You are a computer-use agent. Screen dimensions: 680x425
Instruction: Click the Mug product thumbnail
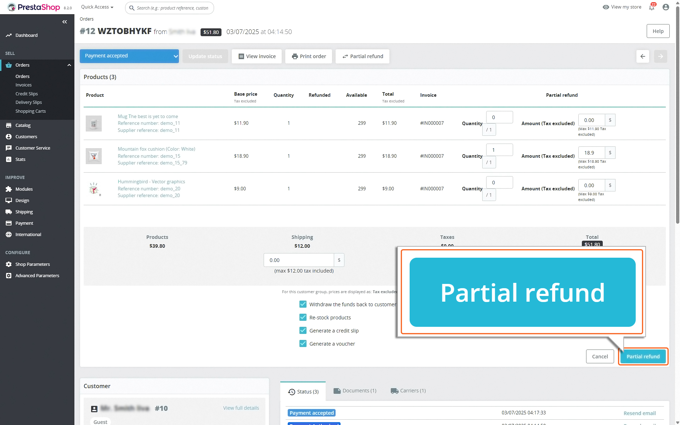94,123
